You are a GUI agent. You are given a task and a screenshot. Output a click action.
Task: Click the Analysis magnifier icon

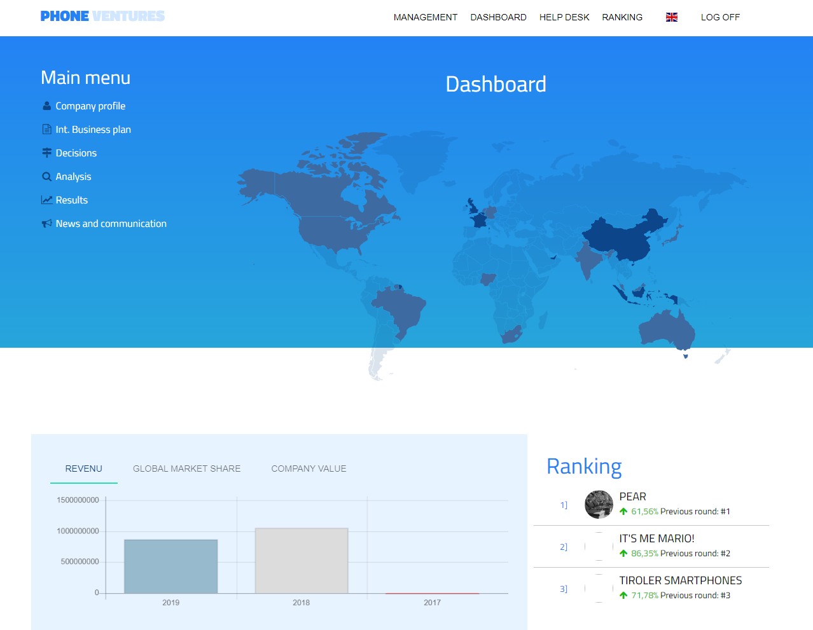click(x=46, y=177)
